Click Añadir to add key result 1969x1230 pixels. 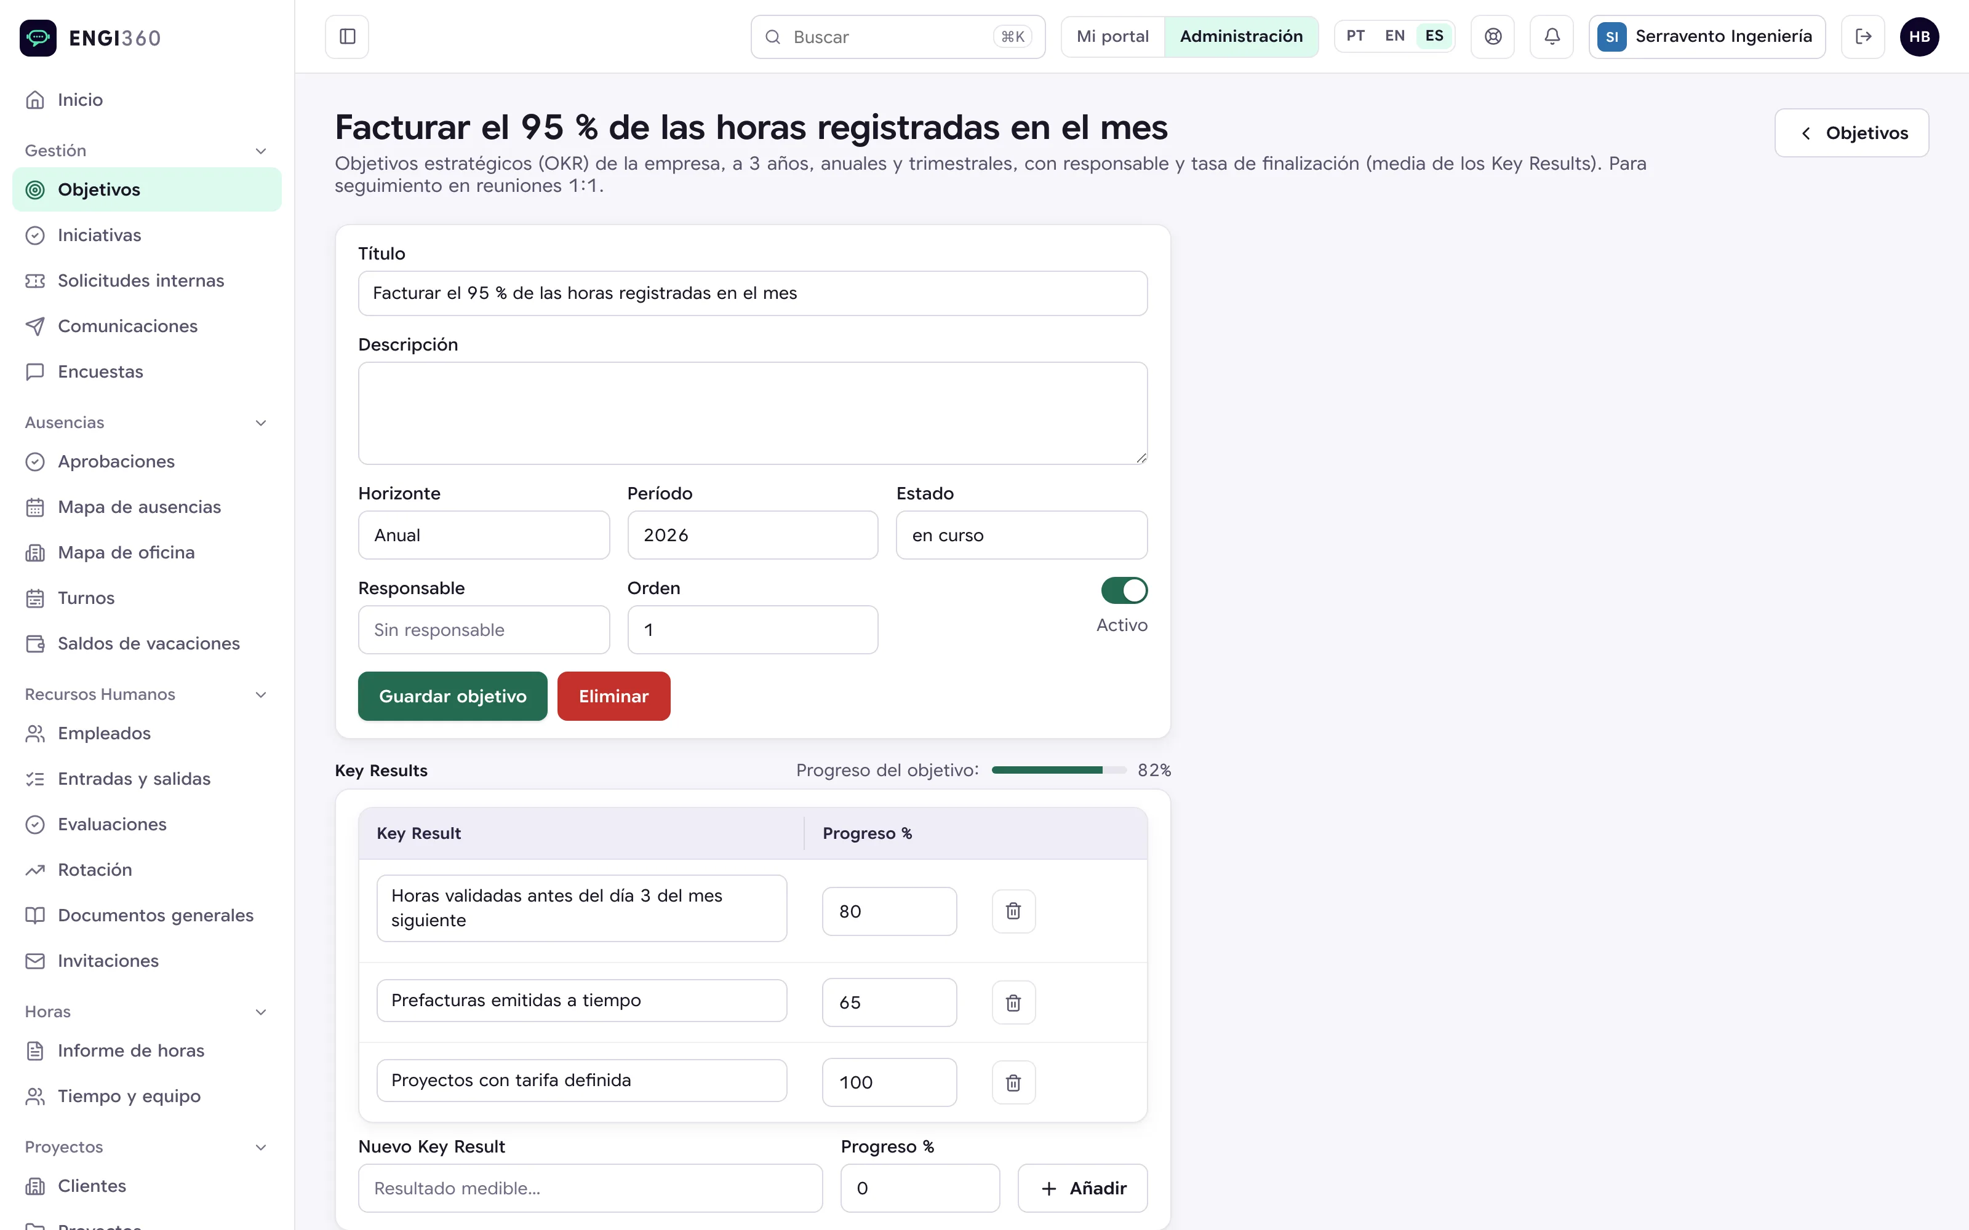click(1082, 1188)
